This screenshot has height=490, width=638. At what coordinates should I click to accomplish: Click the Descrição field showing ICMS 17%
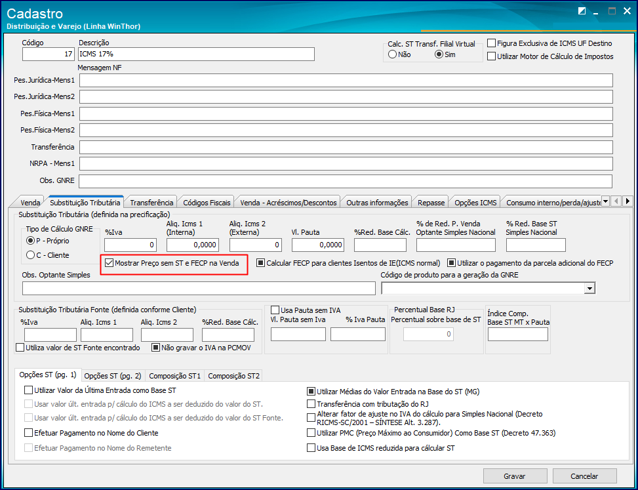click(196, 54)
